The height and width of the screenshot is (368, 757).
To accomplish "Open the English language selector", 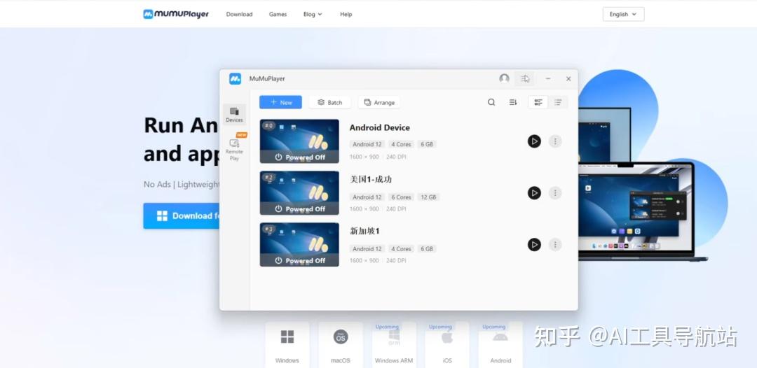I will tap(623, 15).
